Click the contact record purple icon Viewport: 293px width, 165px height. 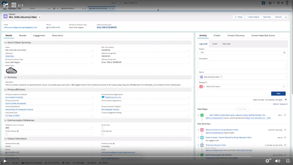click(5, 16)
